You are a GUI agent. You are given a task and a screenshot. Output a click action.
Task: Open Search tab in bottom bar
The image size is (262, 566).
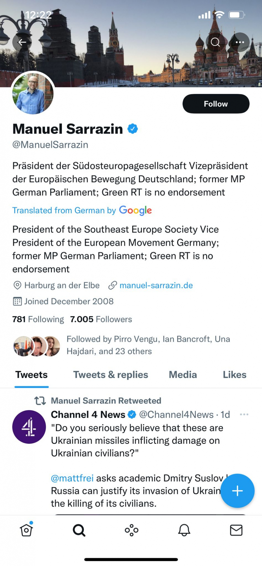click(79, 530)
